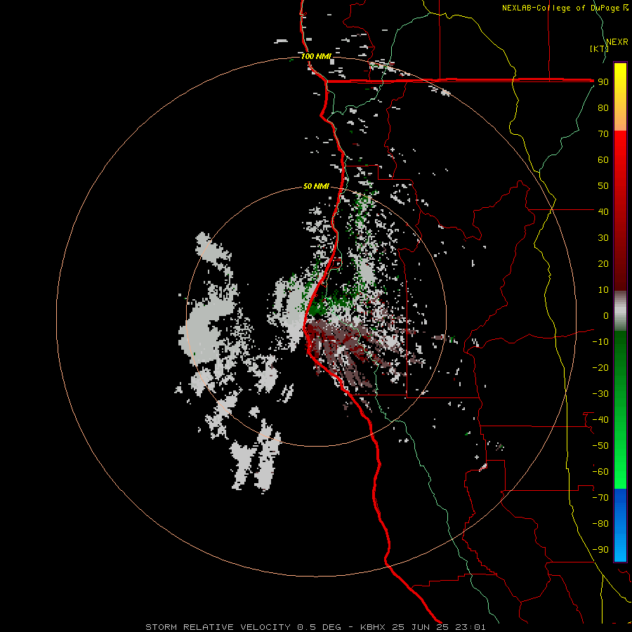Click the -10 value on velocity scale
Viewport: 632px width, 632px height.
pos(600,342)
